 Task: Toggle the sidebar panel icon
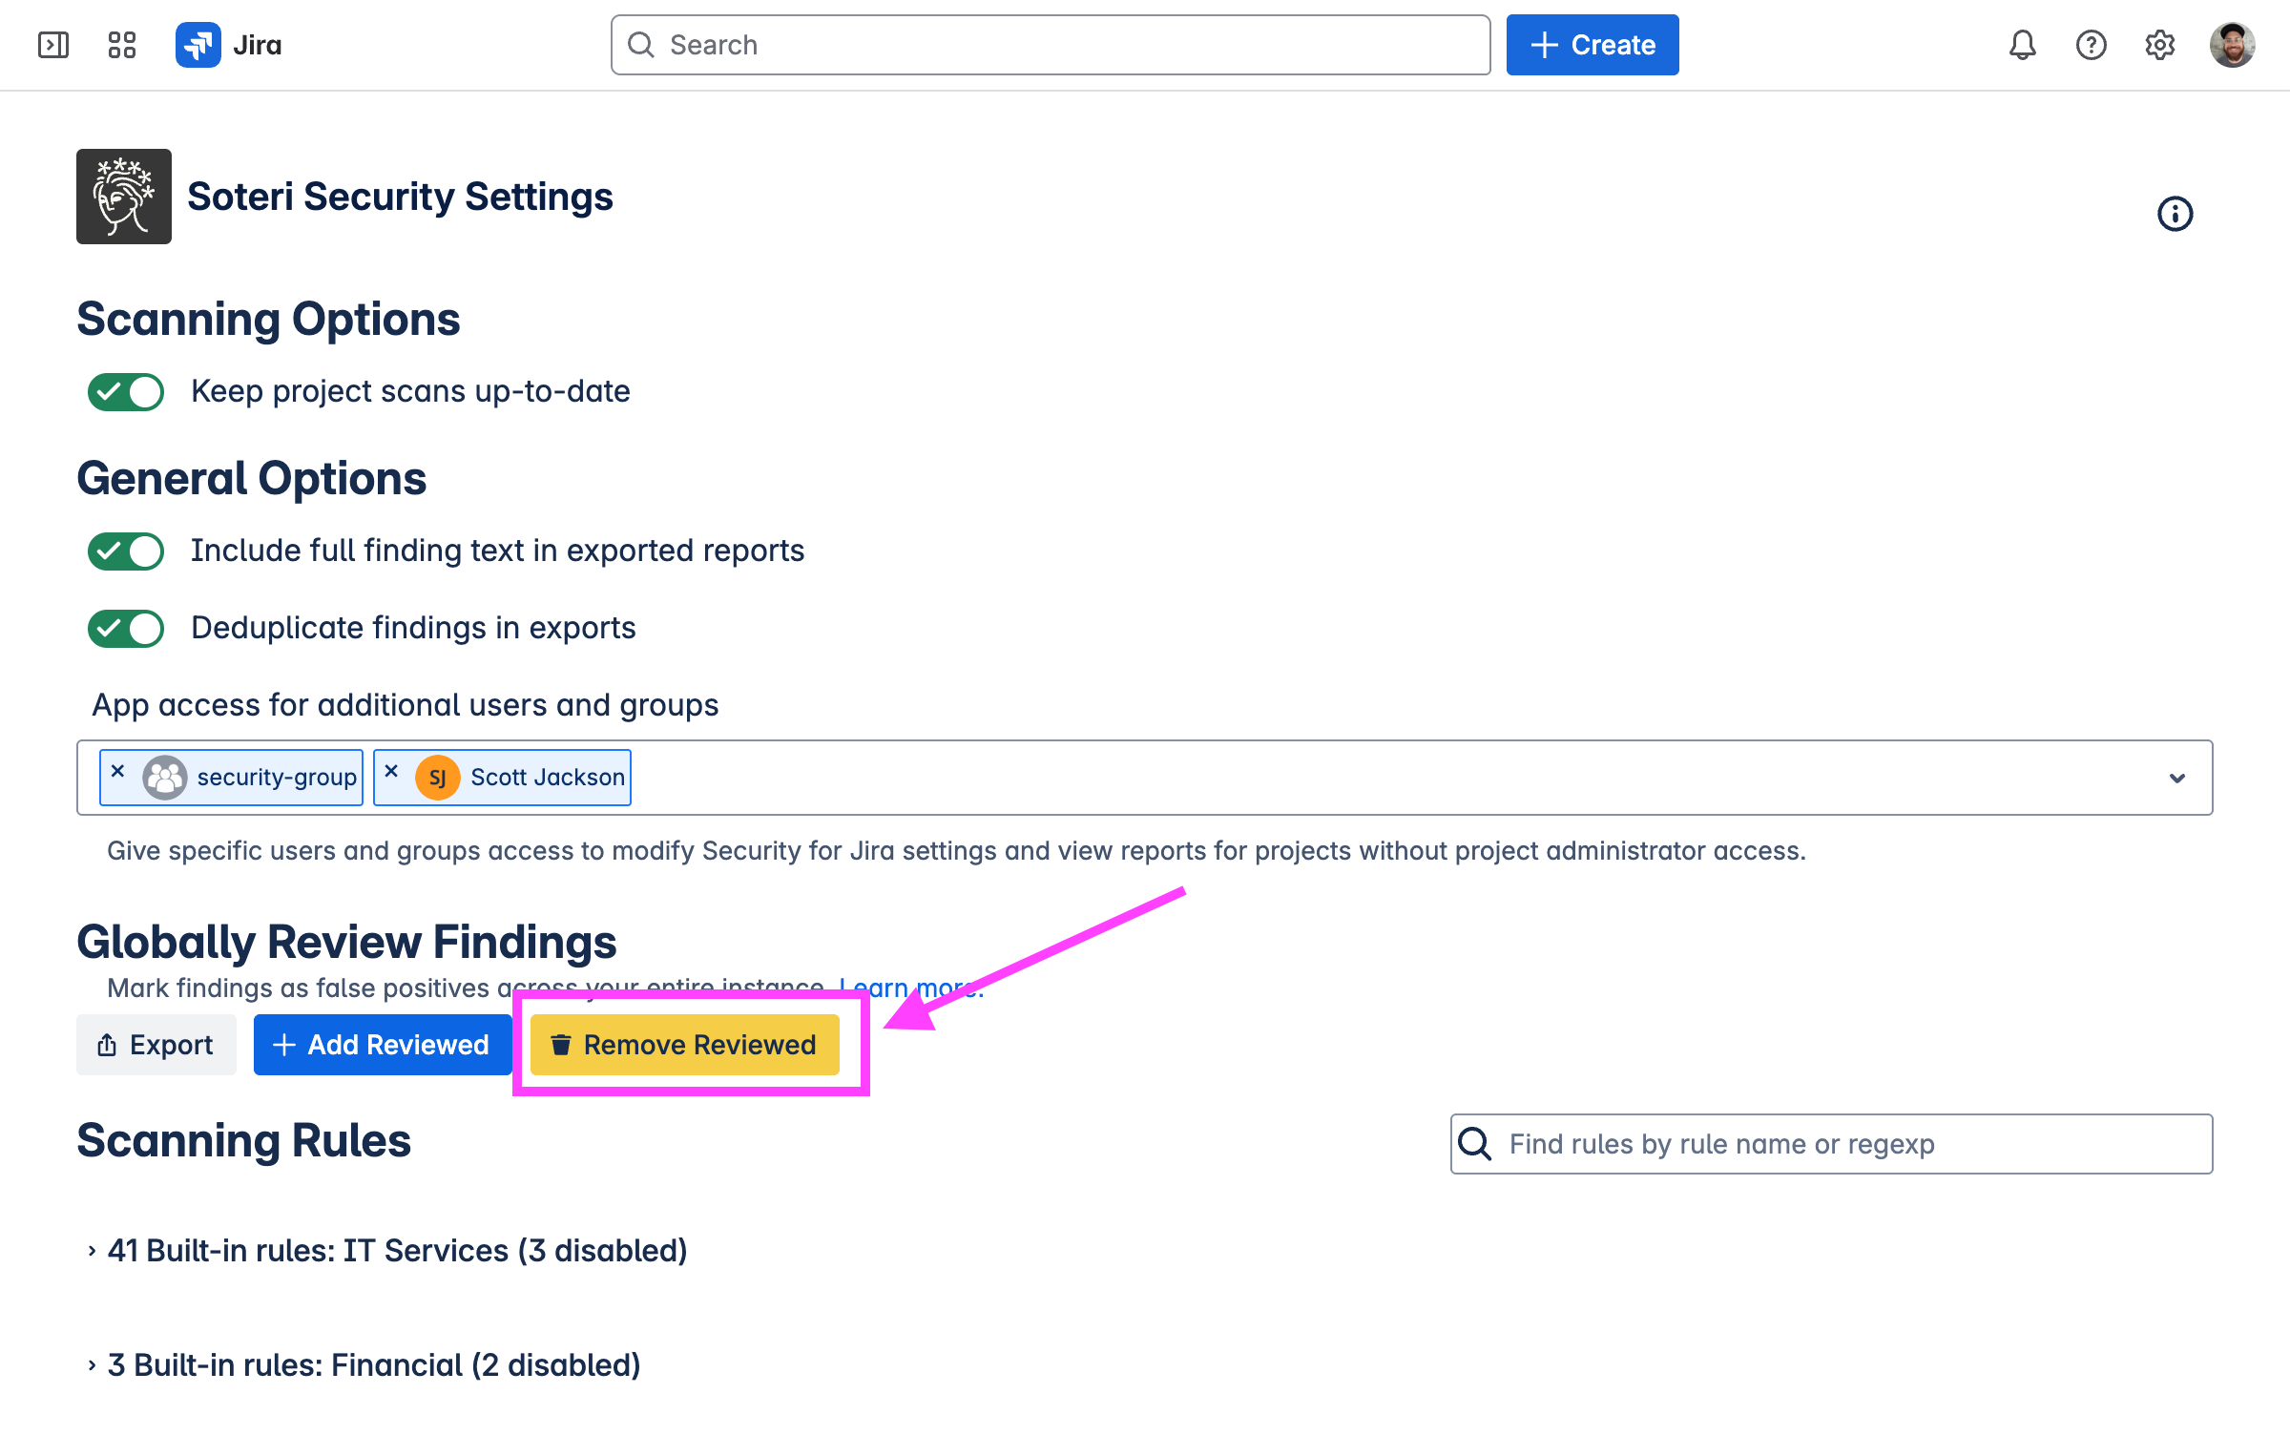[x=53, y=45]
